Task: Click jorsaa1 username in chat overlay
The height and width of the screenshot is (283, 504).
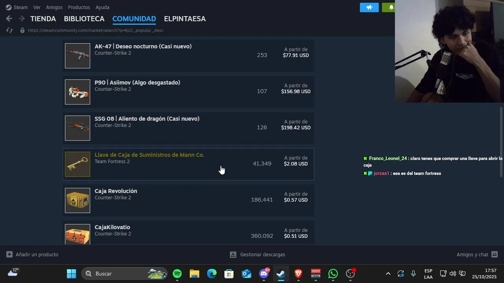Action: point(381,173)
